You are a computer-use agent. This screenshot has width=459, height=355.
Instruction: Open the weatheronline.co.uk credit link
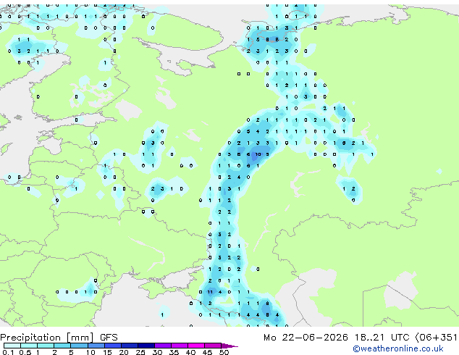coord(398,348)
